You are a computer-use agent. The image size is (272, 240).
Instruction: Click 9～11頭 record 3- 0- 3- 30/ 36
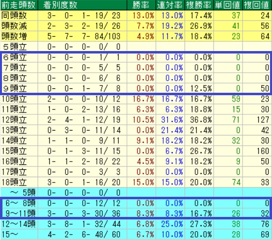pyautogui.click(x=84, y=213)
